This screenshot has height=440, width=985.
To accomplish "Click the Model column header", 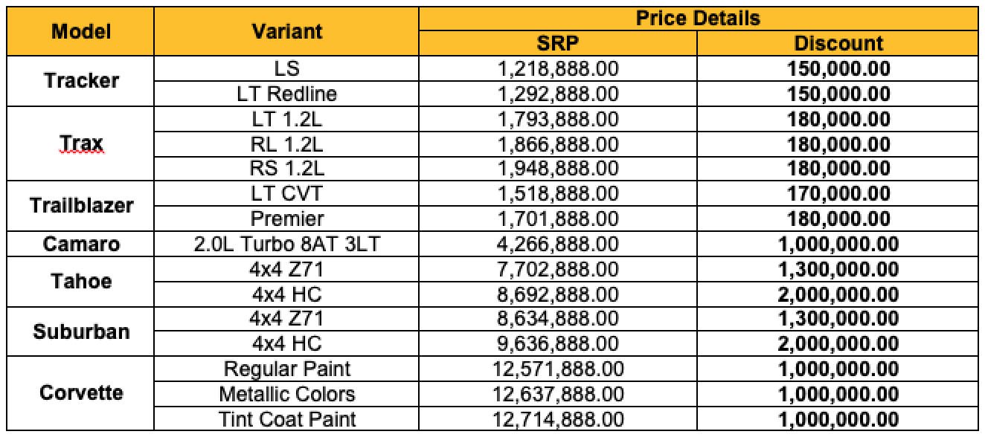I will [81, 31].
